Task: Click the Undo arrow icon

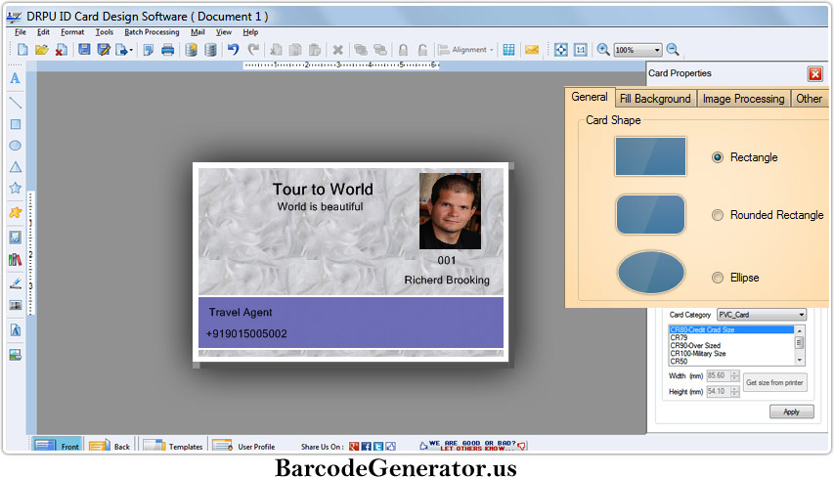Action: (x=233, y=50)
